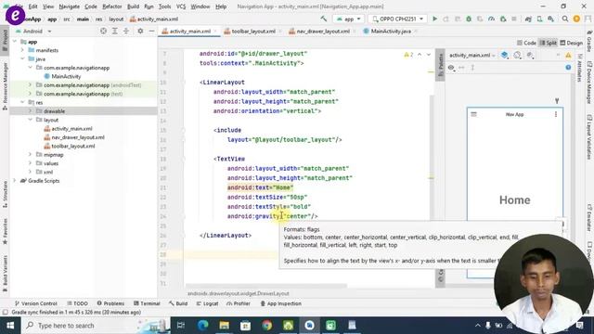This screenshot has height=334, width=594.
Task: Click the blue help icon in design panel
Action: tap(568, 68)
